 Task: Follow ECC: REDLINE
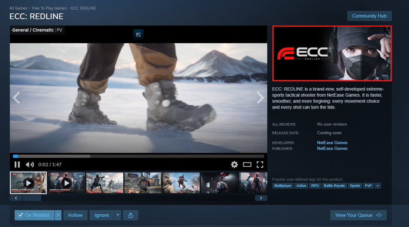click(75, 215)
